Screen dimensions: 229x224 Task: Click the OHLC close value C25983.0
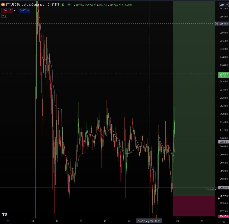pos(113,5)
